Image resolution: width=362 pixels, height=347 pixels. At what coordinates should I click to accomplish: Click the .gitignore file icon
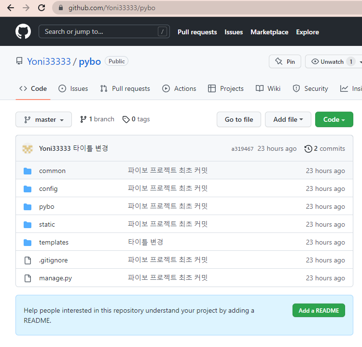tap(28, 260)
